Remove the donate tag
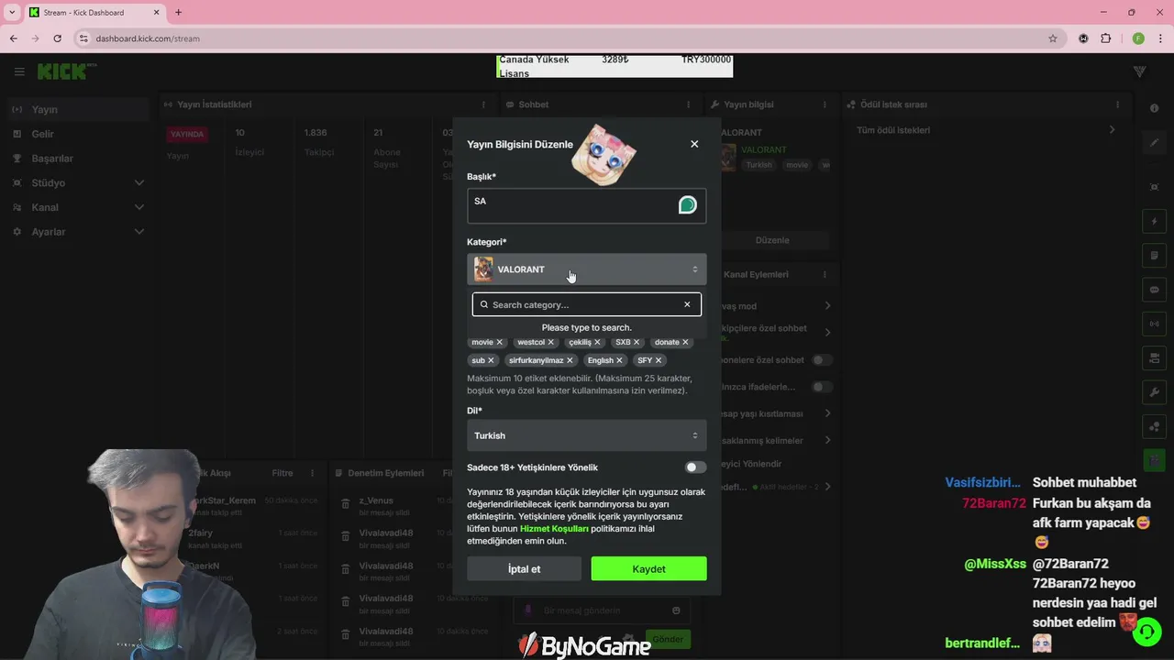This screenshot has width=1174, height=660. point(685,342)
